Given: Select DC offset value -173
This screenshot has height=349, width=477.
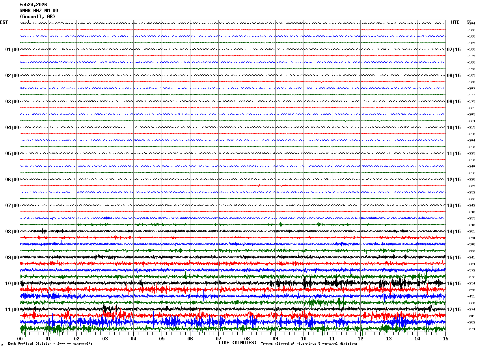Looking at the screenshot, I should point(471,102).
